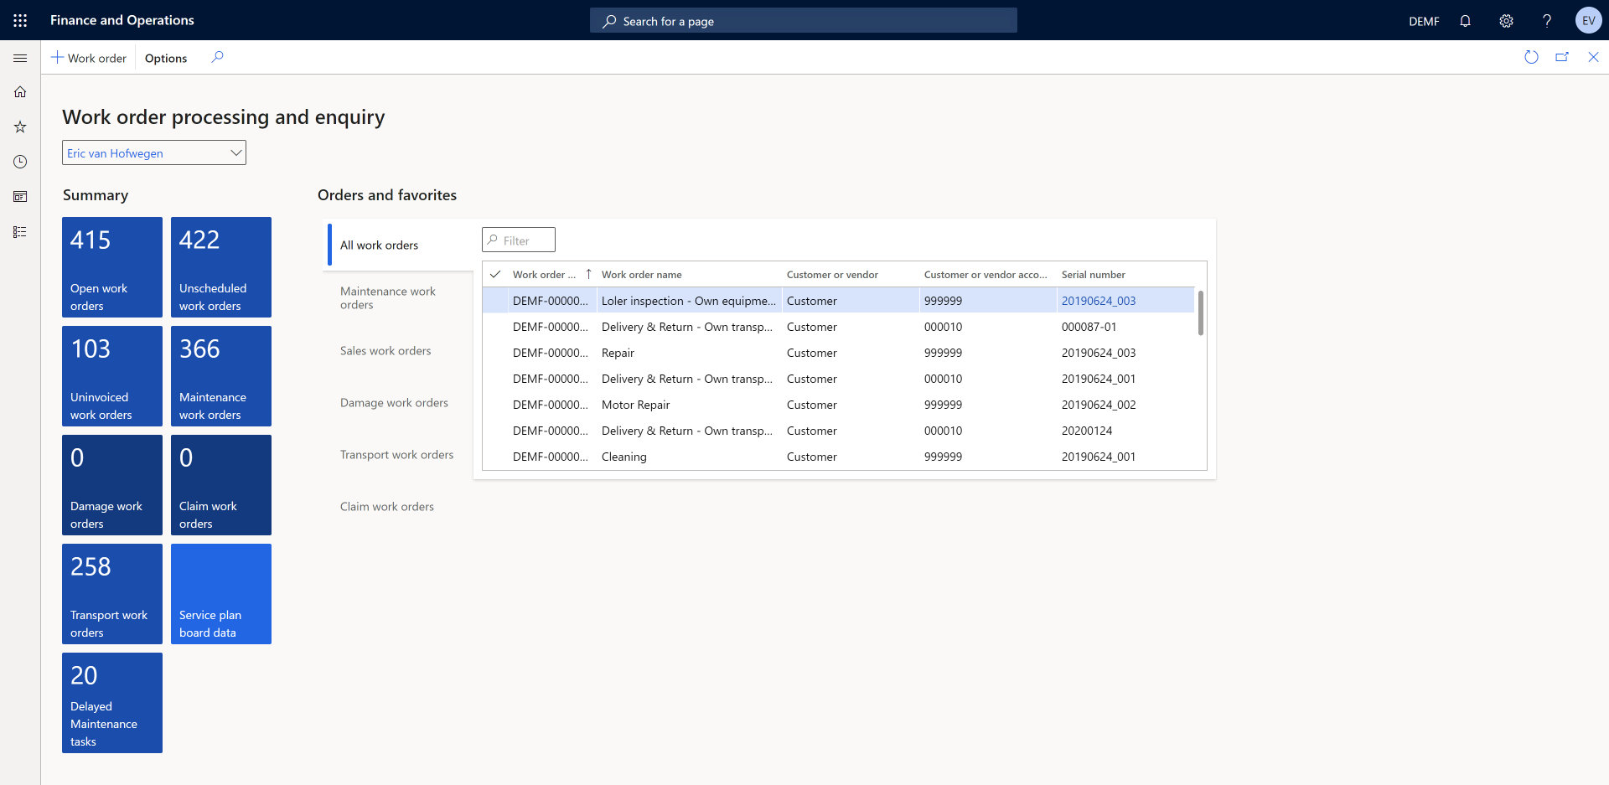Select the Loler inspection row checkbox

click(x=495, y=301)
